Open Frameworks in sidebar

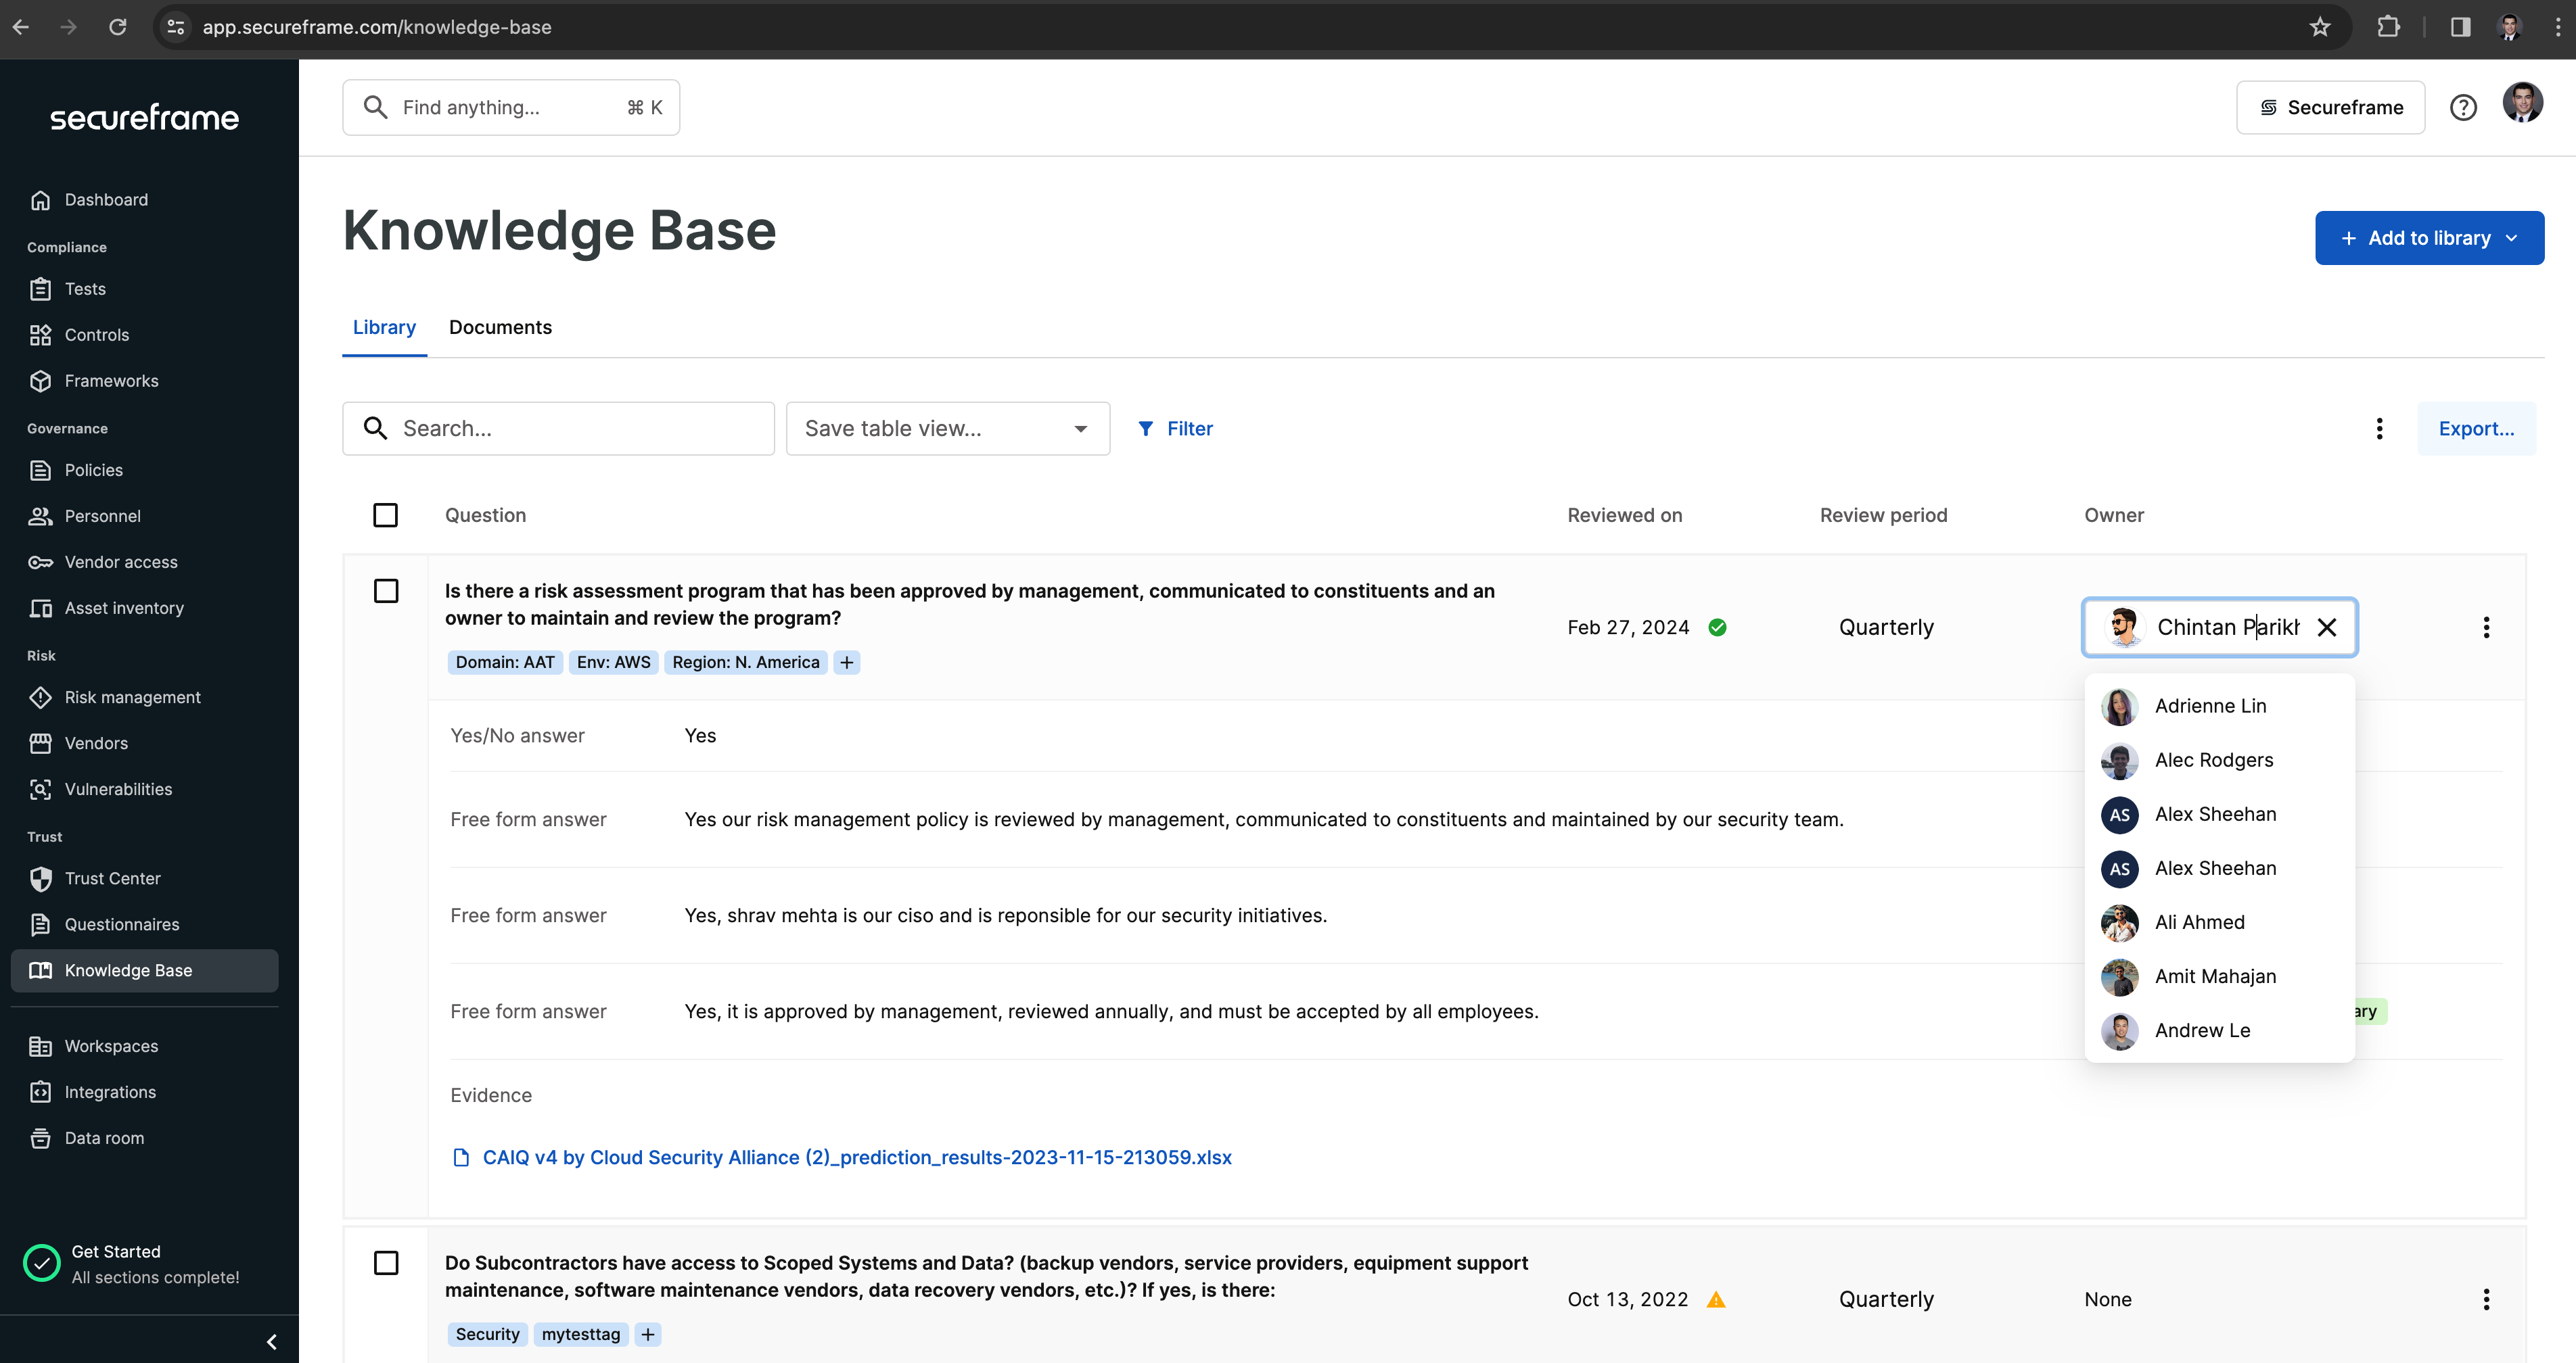coord(111,381)
